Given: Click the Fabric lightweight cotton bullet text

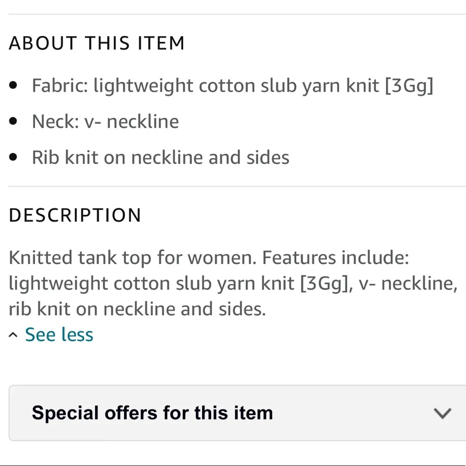Looking at the screenshot, I should pyautogui.click(x=232, y=85).
